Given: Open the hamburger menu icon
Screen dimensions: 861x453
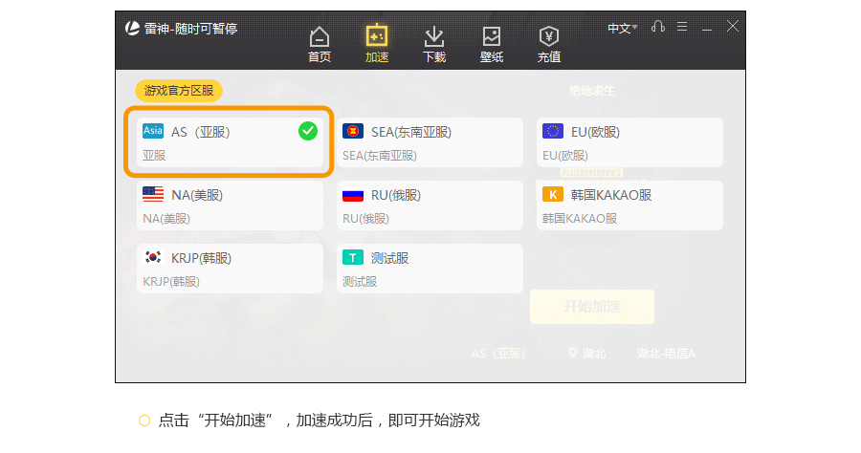Looking at the screenshot, I should pos(682,27).
